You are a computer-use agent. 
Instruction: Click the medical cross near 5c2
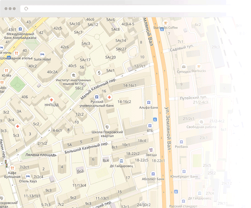click(x=17, y=126)
